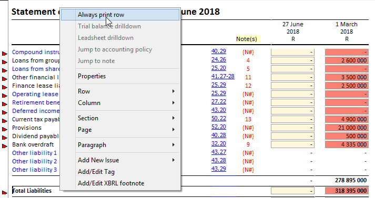
Task: Open reference link 43.29
Action: 219,169
